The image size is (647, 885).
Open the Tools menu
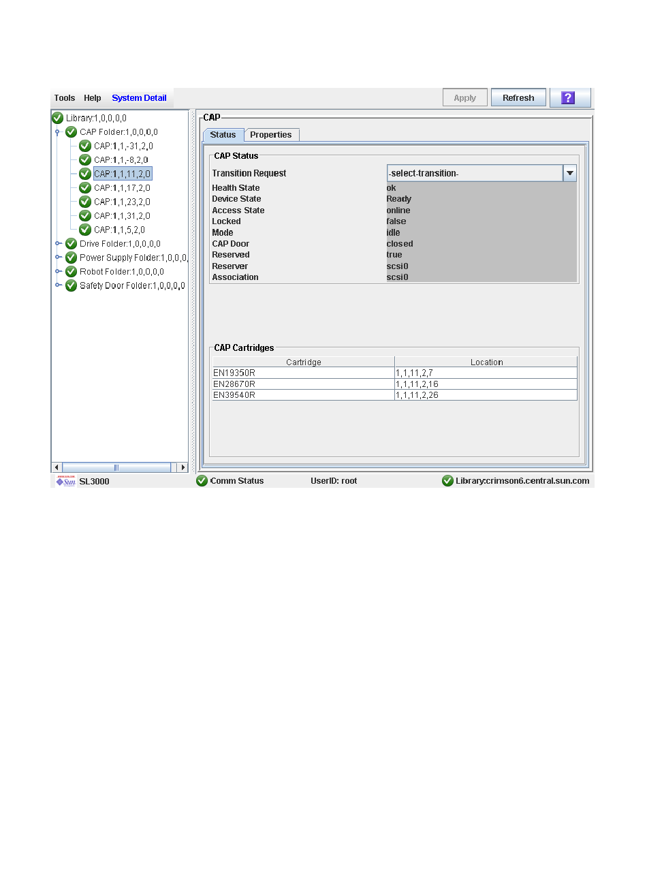coord(65,98)
